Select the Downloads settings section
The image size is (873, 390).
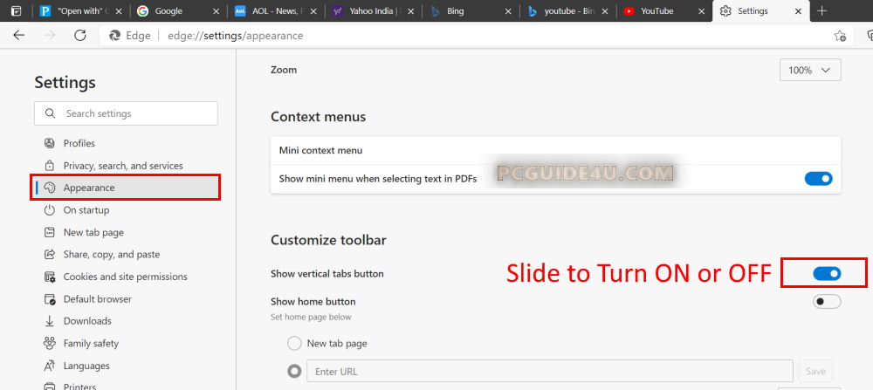tap(87, 321)
